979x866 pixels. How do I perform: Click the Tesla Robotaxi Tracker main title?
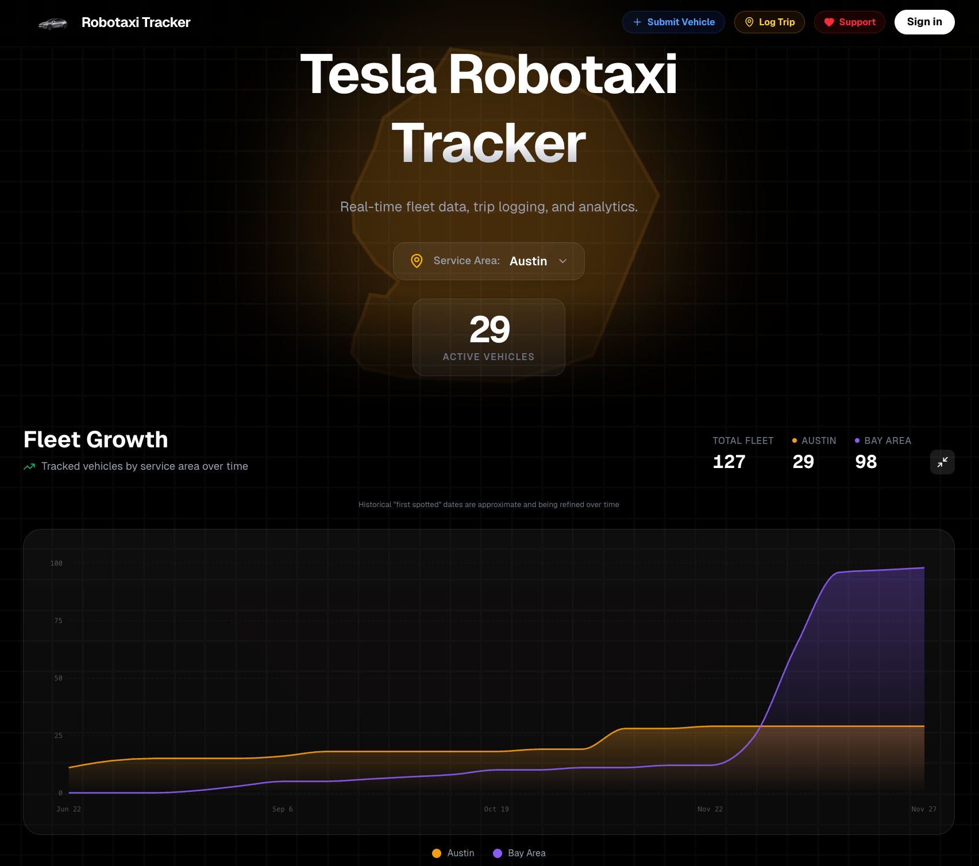[x=489, y=109]
